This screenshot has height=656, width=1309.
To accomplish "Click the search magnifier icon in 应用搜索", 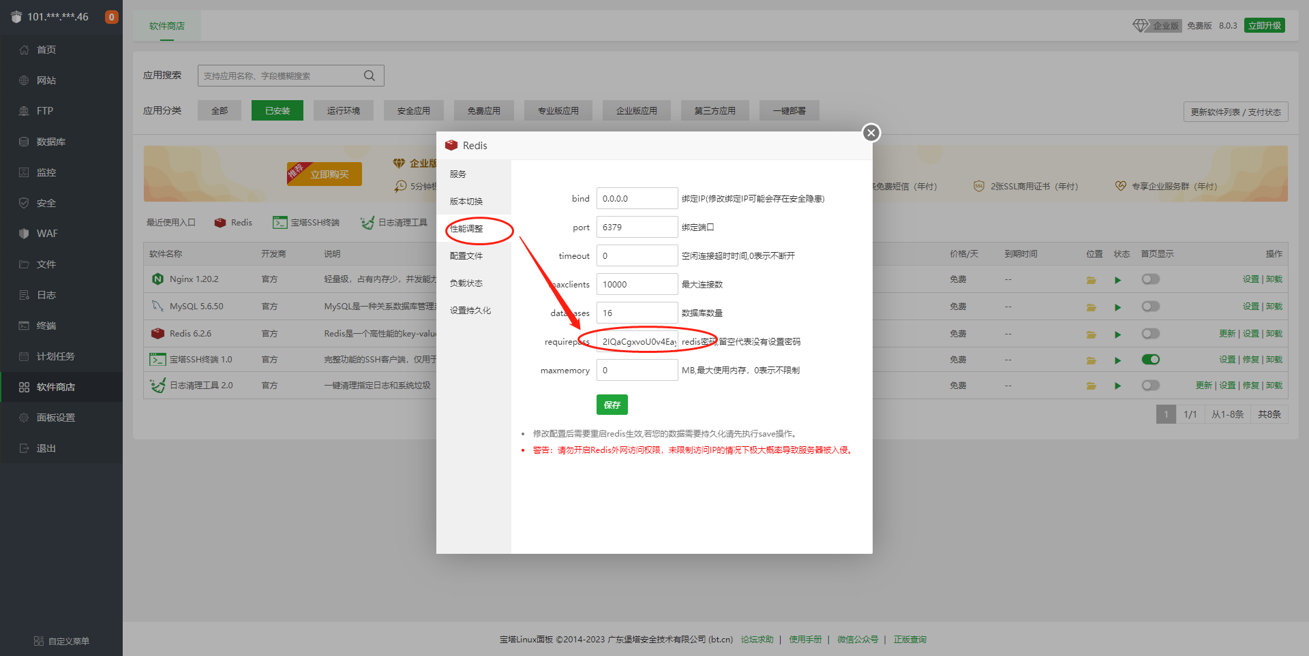I will (370, 76).
